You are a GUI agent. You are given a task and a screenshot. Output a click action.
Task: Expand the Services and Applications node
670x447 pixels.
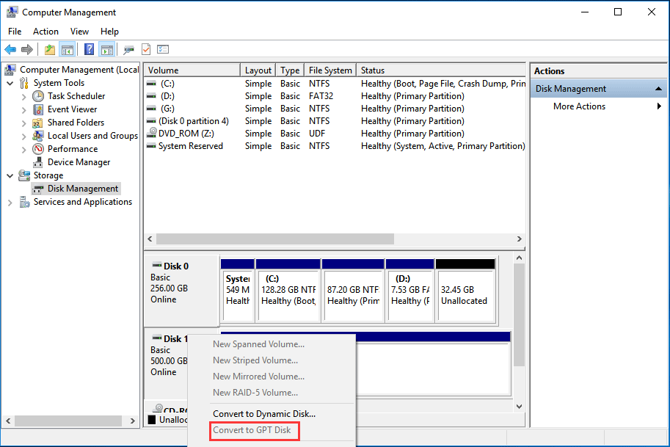click(x=10, y=203)
